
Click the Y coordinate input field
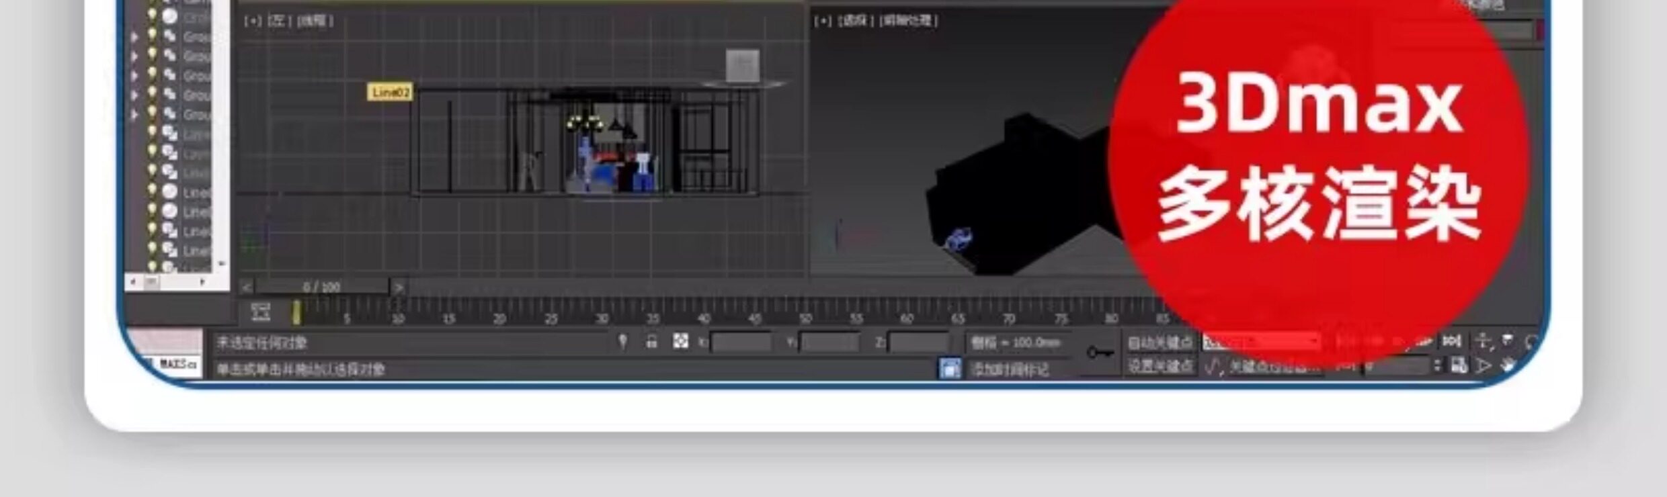tap(830, 343)
